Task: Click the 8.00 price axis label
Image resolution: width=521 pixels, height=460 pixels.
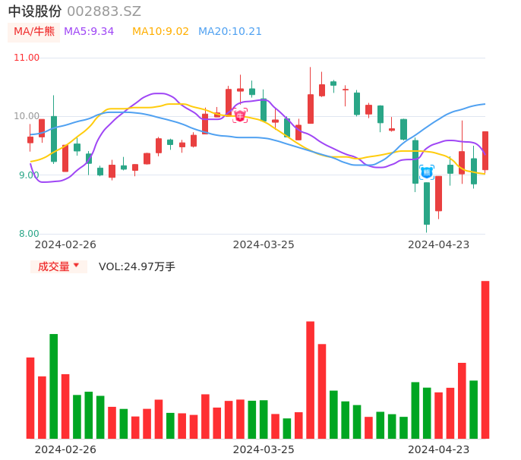Action: click(29, 234)
